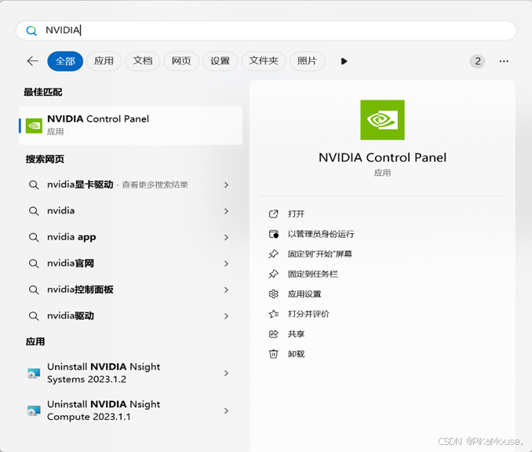Click the gear icon beside 应用设置
The height and width of the screenshot is (452, 532).
point(274,294)
